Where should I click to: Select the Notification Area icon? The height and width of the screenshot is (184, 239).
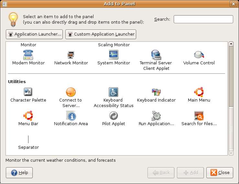[71, 115]
